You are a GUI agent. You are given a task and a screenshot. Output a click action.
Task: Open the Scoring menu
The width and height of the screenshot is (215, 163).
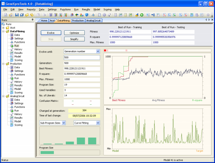coord(107,9)
